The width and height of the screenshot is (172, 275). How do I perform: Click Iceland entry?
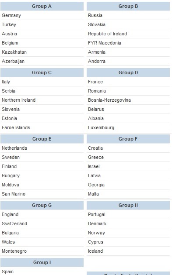click(x=95, y=251)
